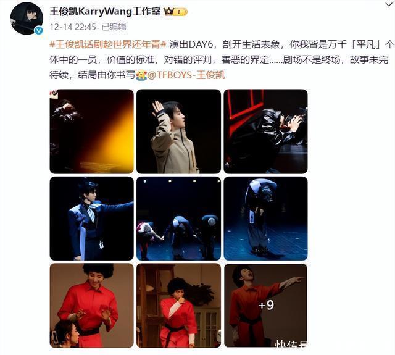Click the 已编辑 edited label
The image size is (395, 355).
[114, 27]
